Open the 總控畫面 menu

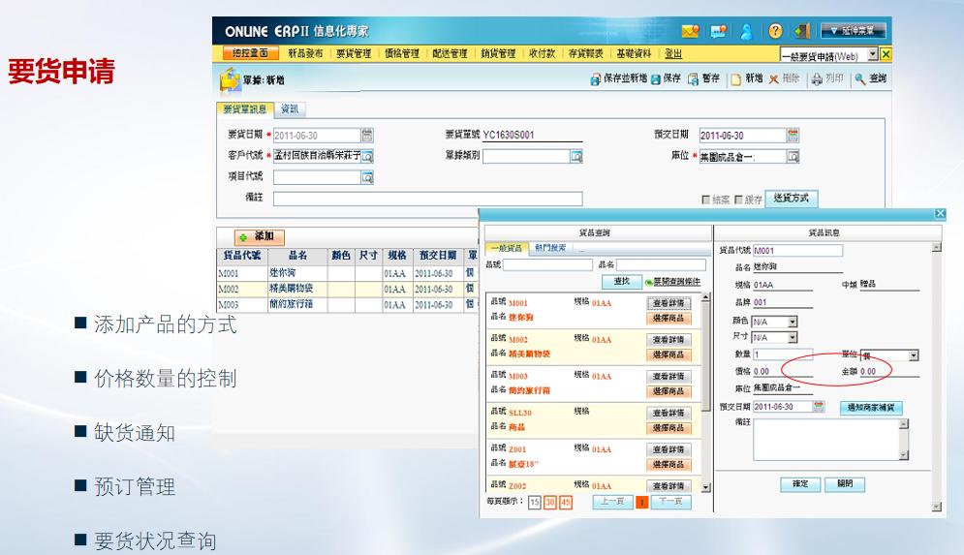tap(250, 53)
